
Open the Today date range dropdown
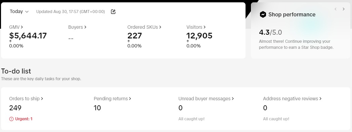tap(19, 11)
